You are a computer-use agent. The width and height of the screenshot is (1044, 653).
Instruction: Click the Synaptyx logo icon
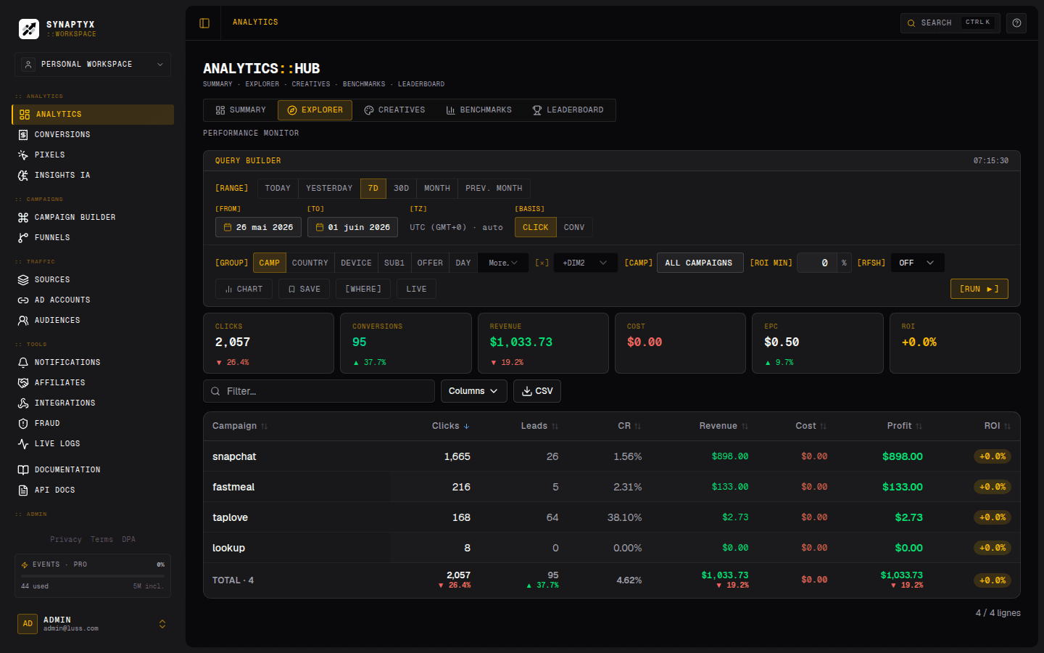(29, 29)
